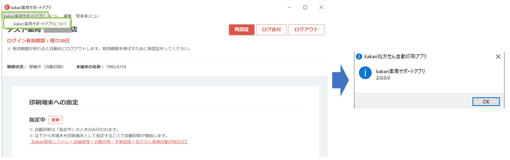The height and width of the screenshot is (160, 510).
Task: Click the 再認証 button
Action: 242,30
